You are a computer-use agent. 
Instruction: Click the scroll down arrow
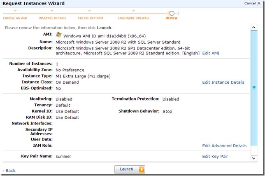coord(254,158)
